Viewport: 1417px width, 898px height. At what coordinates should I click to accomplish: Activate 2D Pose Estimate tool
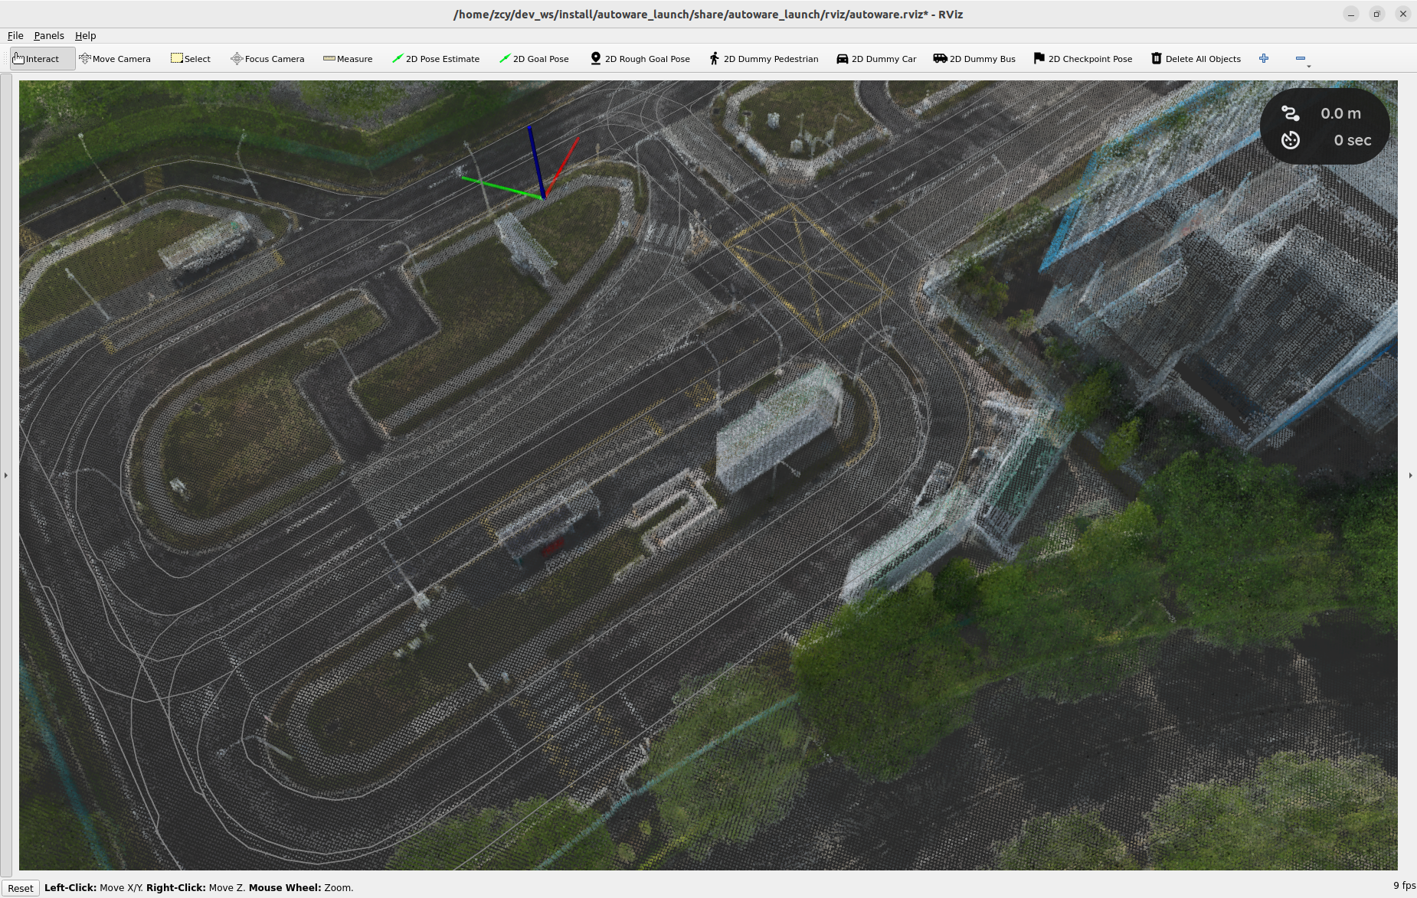(x=435, y=59)
